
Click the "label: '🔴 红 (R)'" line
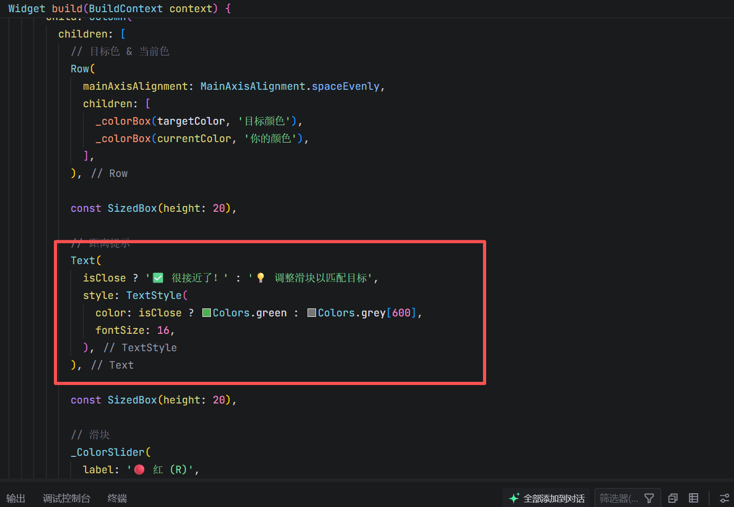tap(141, 470)
